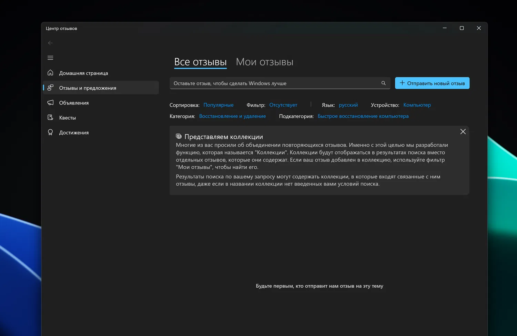
Task: Click the Центр отзывов window title
Action: (x=61, y=28)
